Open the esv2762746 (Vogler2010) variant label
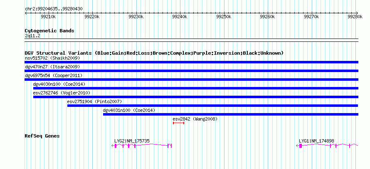The height and width of the screenshot is (169, 370). click(x=62, y=93)
